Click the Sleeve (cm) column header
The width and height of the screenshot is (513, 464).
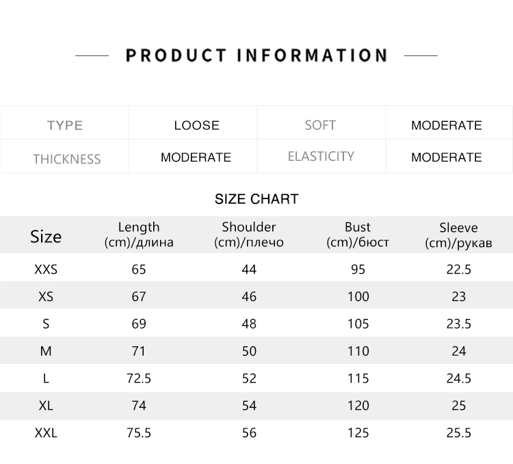[x=458, y=235]
